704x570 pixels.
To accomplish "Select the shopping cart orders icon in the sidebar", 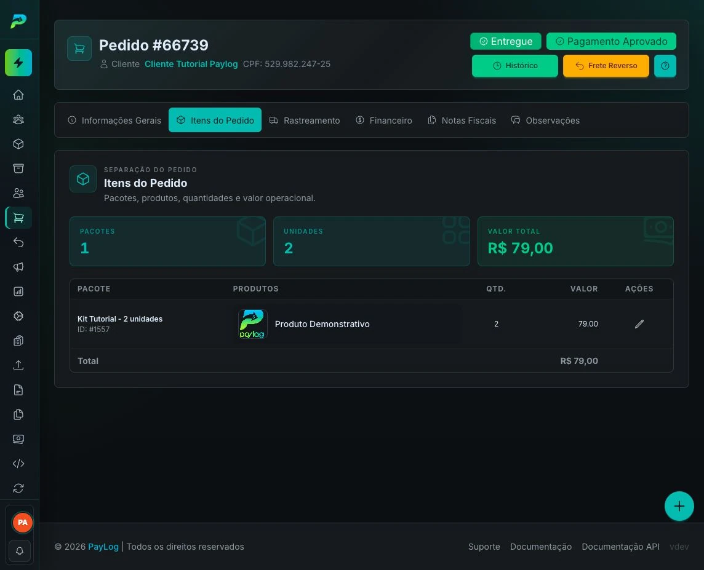I will (18, 218).
